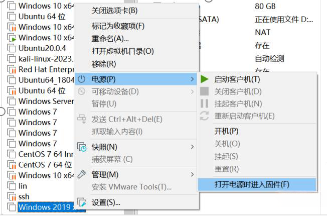The width and height of the screenshot is (327, 216).
Task: Click the settings icon beside 设置(S)
Action: 82,202
